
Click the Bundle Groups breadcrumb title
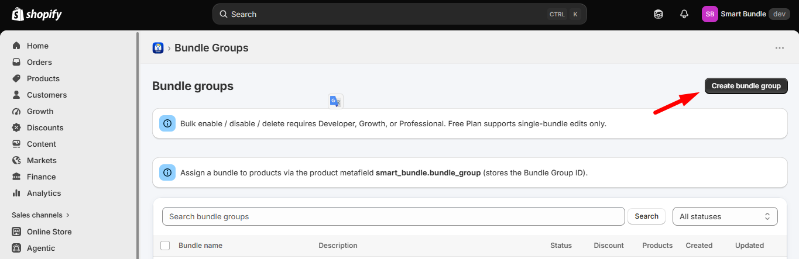click(211, 48)
